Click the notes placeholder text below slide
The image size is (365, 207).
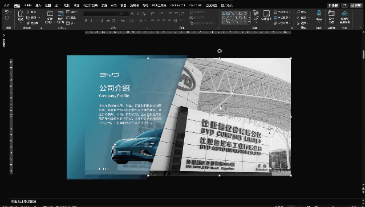click(x=23, y=201)
